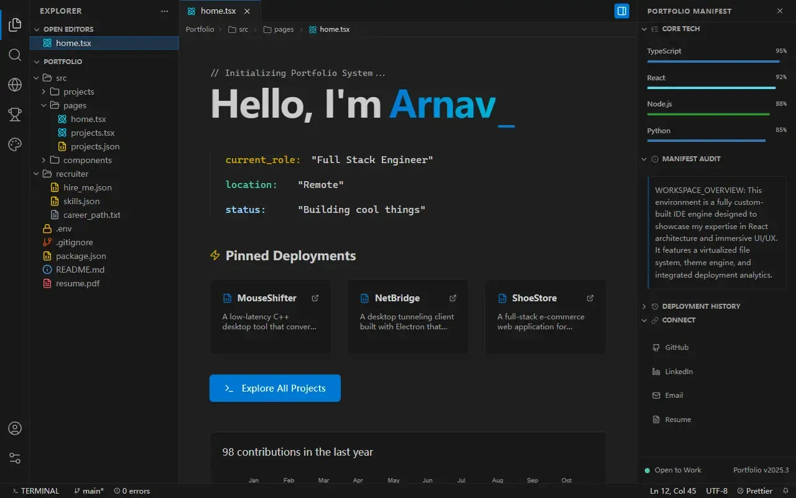Expand the components folder
796x498 pixels.
[x=104, y=160]
